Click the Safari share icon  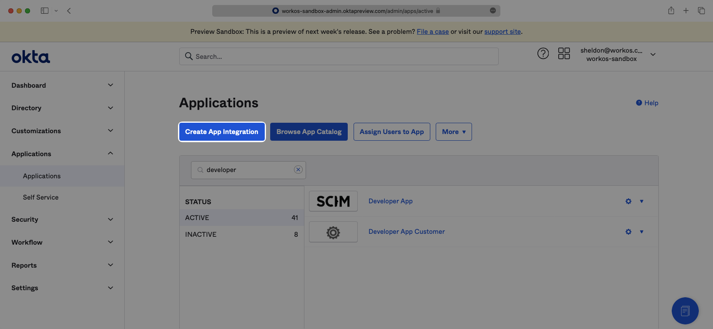(671, 11)
